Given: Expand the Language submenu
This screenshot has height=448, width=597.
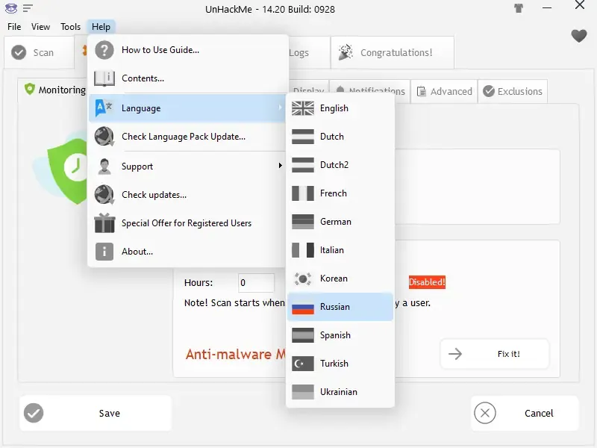Looking at the screenshot, I should click(187, 108).
